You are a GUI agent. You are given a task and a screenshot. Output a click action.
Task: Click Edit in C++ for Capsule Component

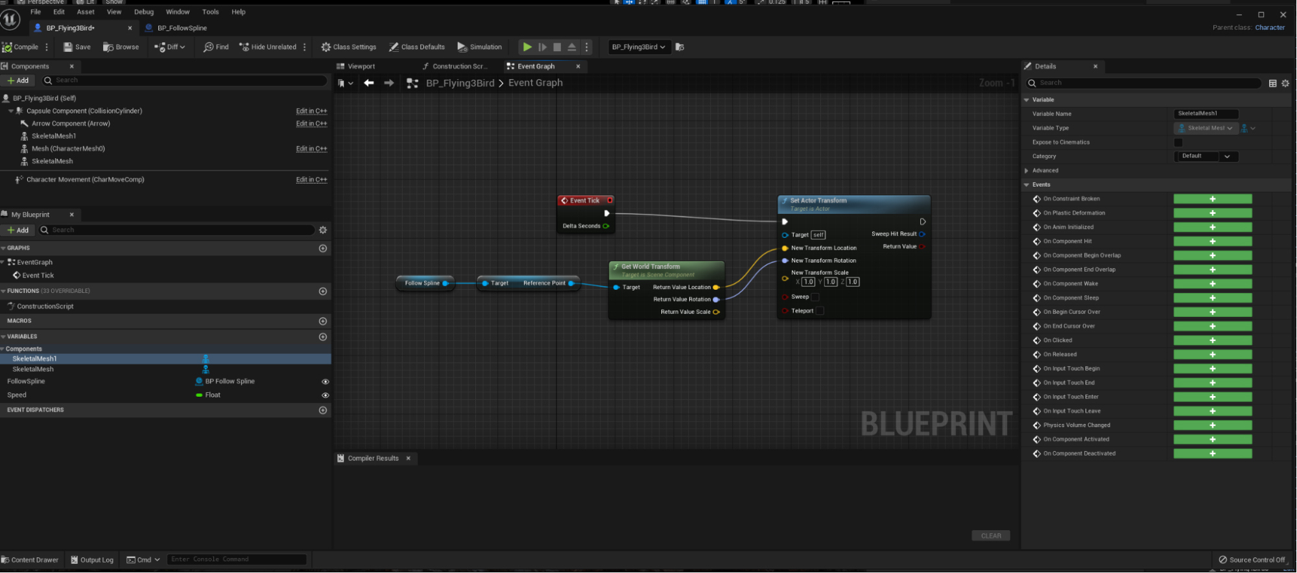(311, 111)
